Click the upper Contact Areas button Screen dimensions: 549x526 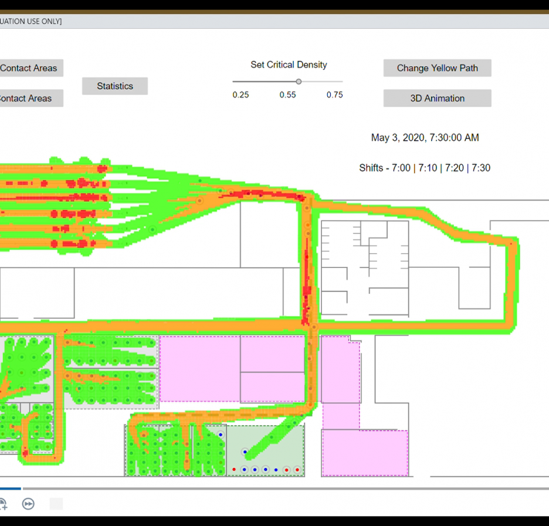pyautogui.click(x=31, y=68)
